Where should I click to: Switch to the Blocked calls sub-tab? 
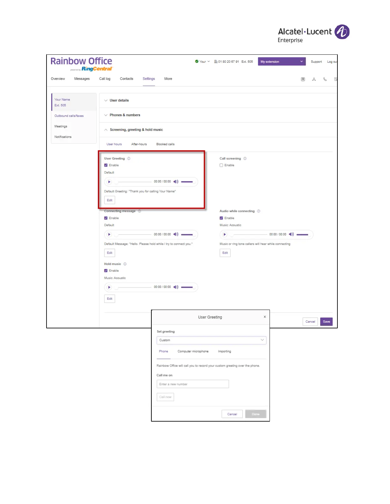[x=165, y=144]
